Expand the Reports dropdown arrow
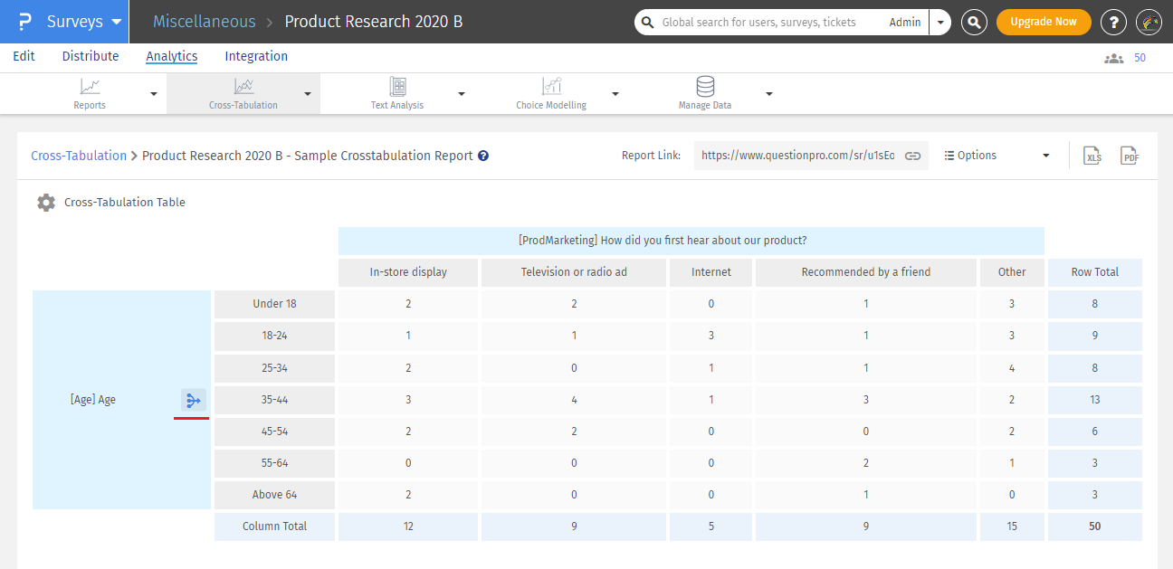This screenshot has height=569, width=1173. (153, 93)
